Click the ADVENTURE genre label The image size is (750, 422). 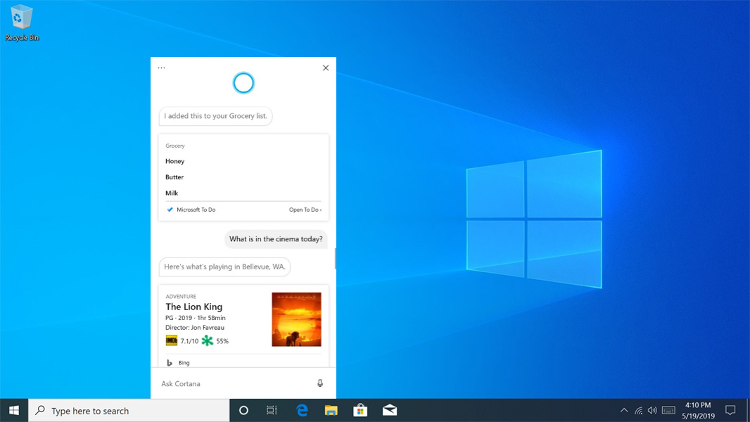click(x=181, y=296)
